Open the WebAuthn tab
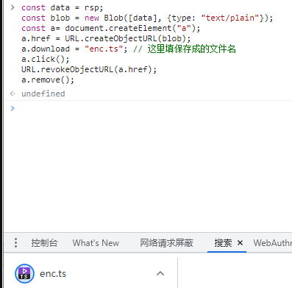Image resolution: width=292 pixels, height=288 pixels. coord(273,243)
